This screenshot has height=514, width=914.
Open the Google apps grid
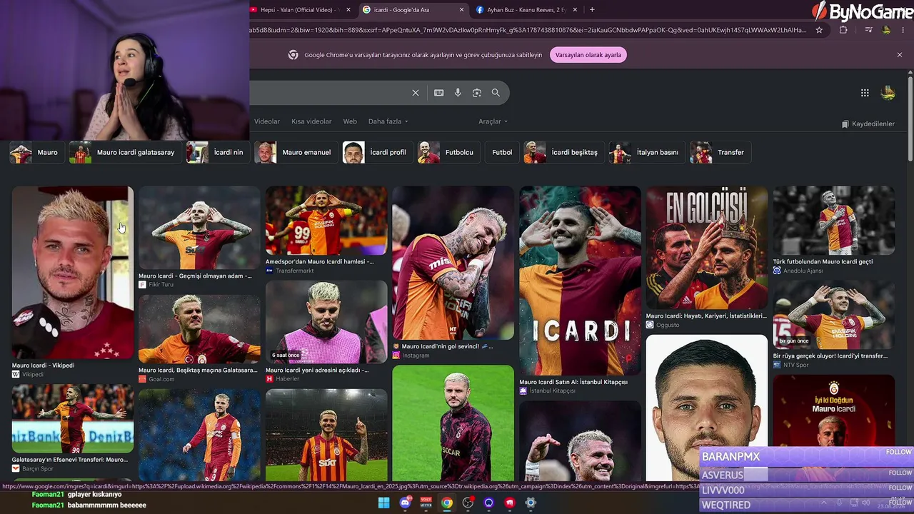(x=865, y=93)
